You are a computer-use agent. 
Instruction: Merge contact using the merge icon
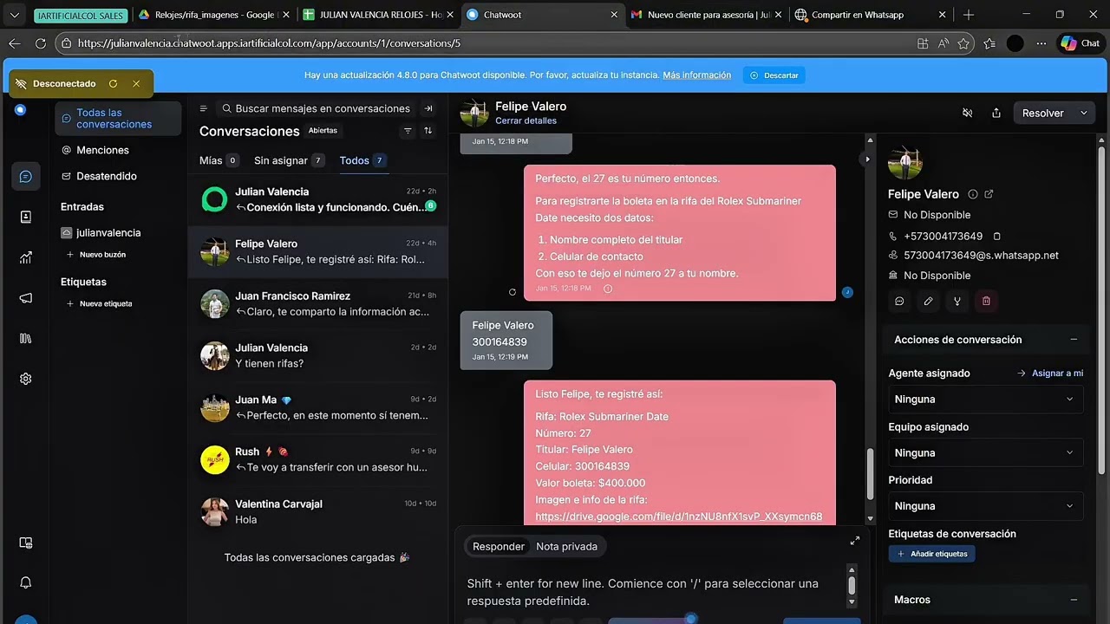pyautogui.click(x=957, y=301)
